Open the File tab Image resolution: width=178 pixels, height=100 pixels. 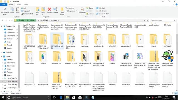coord(4,4)
